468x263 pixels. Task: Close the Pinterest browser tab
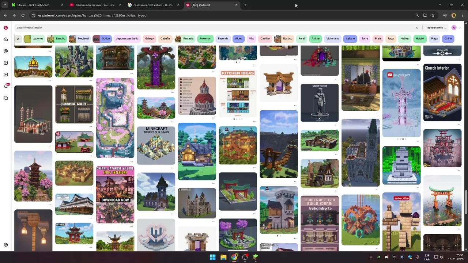coord(236,5)
